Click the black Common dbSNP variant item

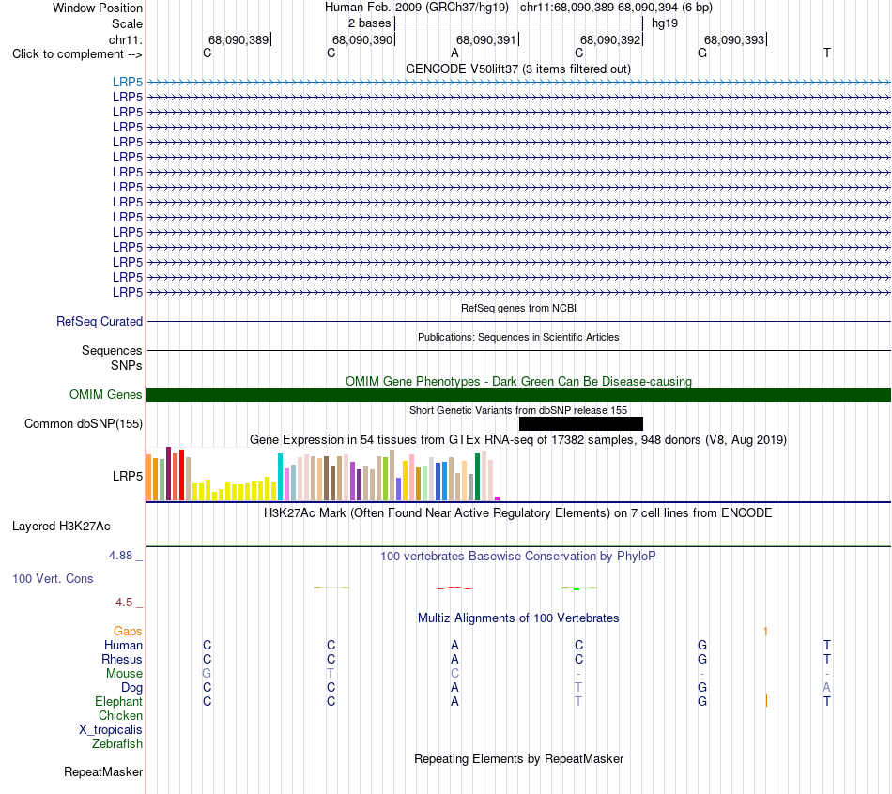tap(581, 423)
